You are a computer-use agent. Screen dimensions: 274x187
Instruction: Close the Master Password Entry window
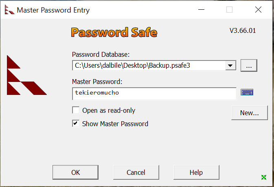pyautogui.click(x=258, y=10)
